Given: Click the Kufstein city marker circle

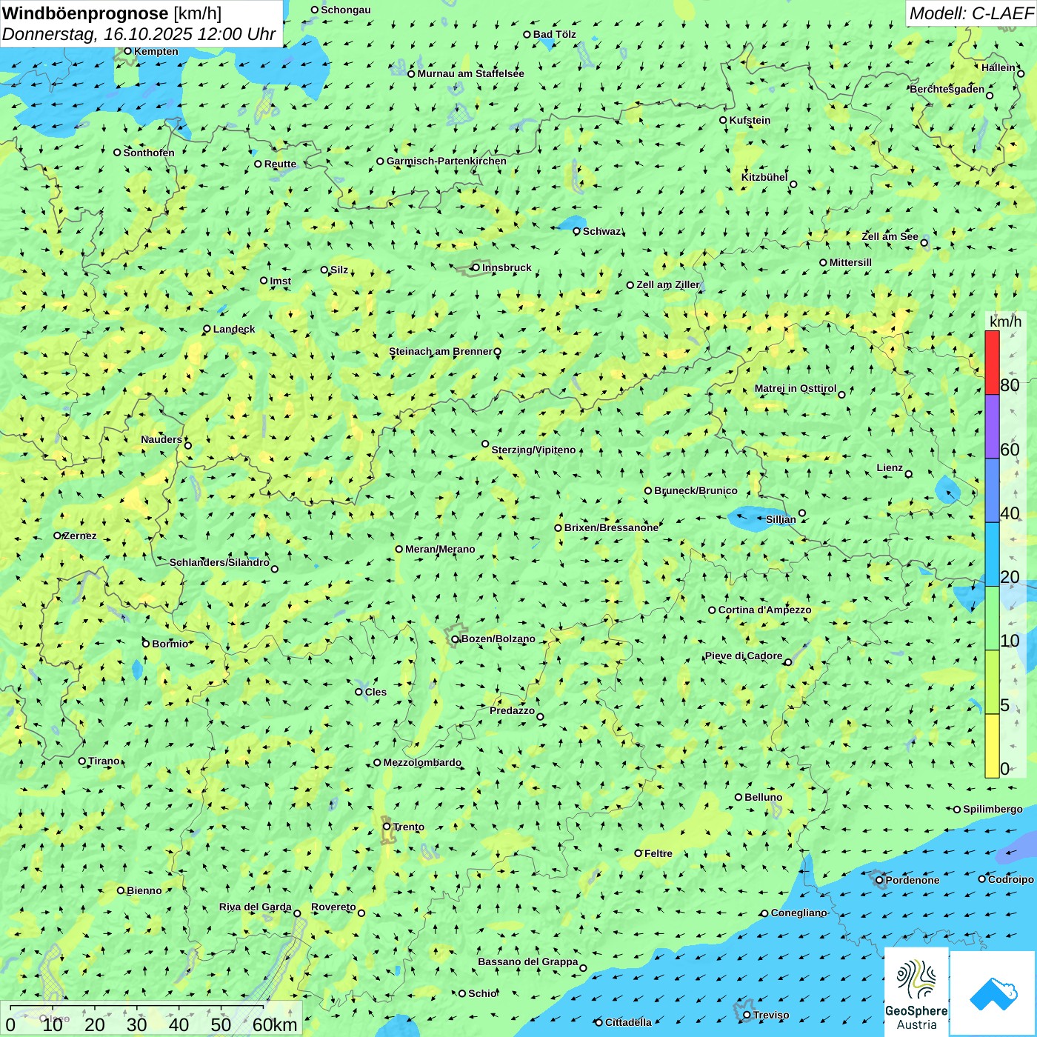Looking at the screenshot, I should (723, 120).
